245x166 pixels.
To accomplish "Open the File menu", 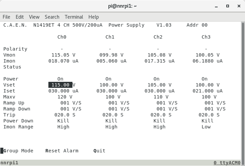I will point(6,17).
